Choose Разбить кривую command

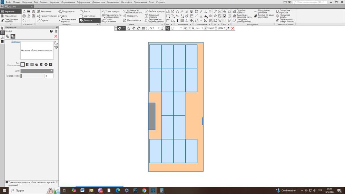coord(155,11)
